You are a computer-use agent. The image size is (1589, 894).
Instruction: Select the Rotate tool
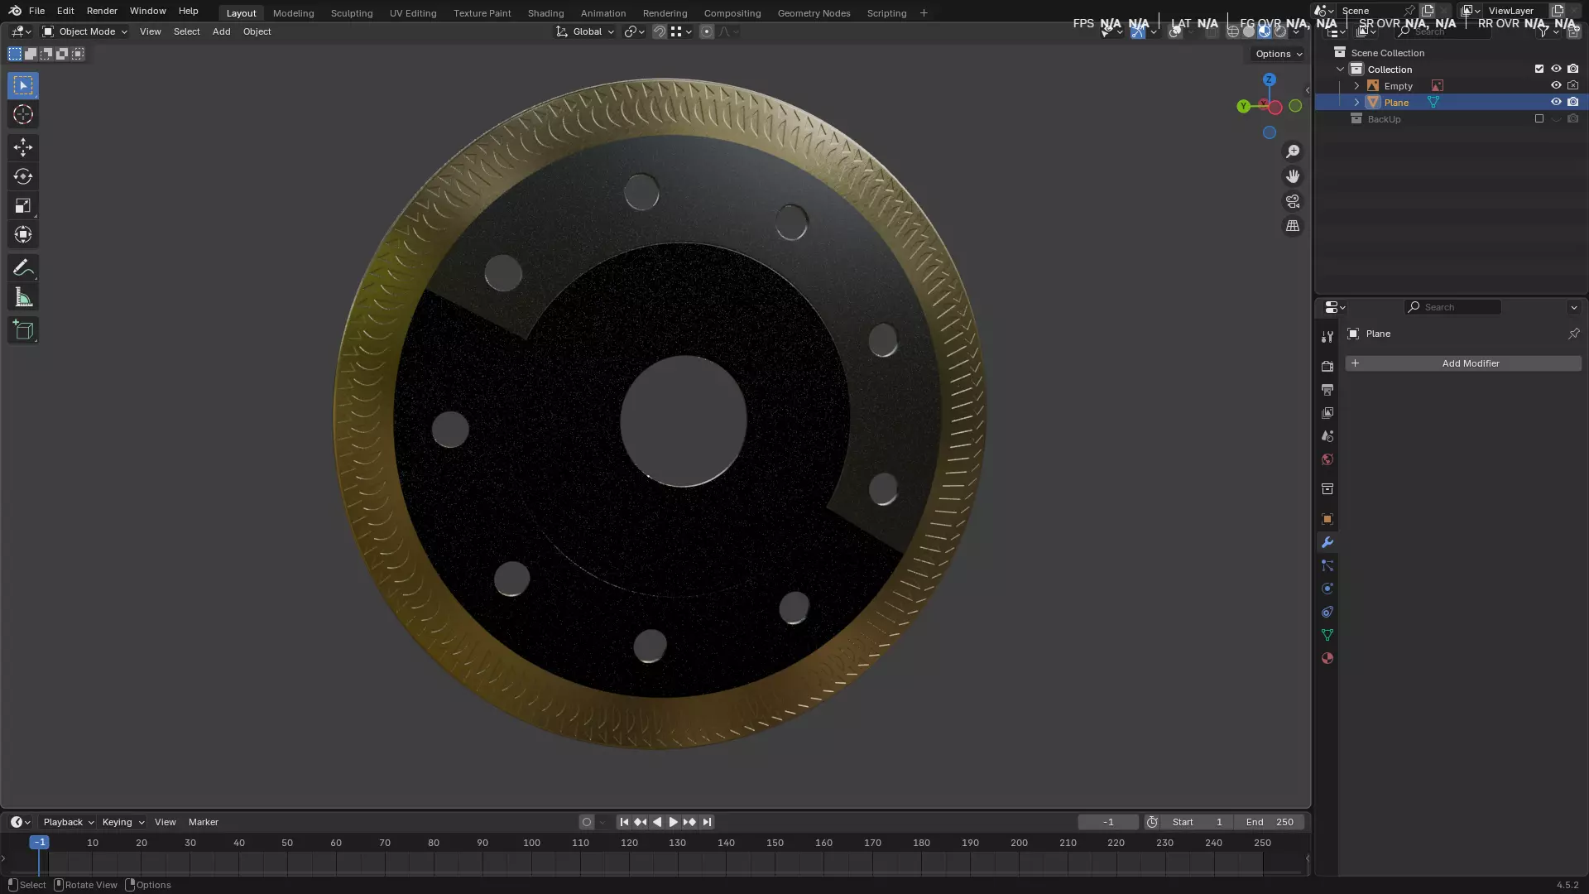coord(23,176)
